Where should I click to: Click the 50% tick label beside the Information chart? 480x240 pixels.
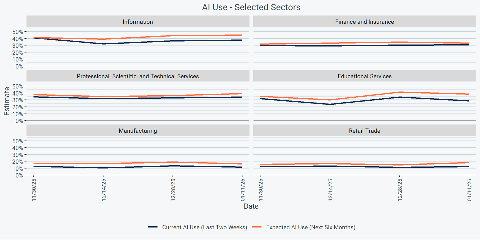click(17, 32)
